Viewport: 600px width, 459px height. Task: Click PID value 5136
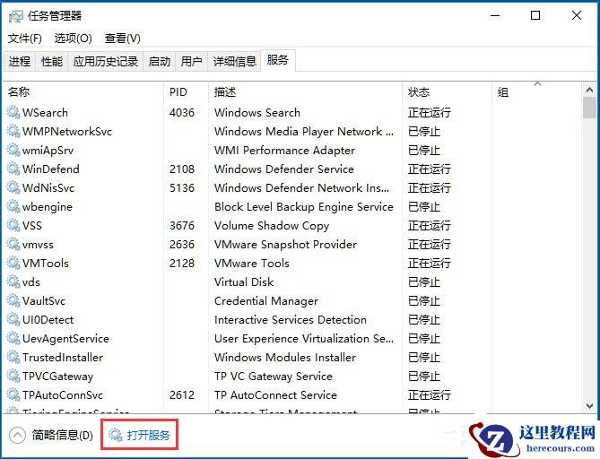click(x=182, y=187)
